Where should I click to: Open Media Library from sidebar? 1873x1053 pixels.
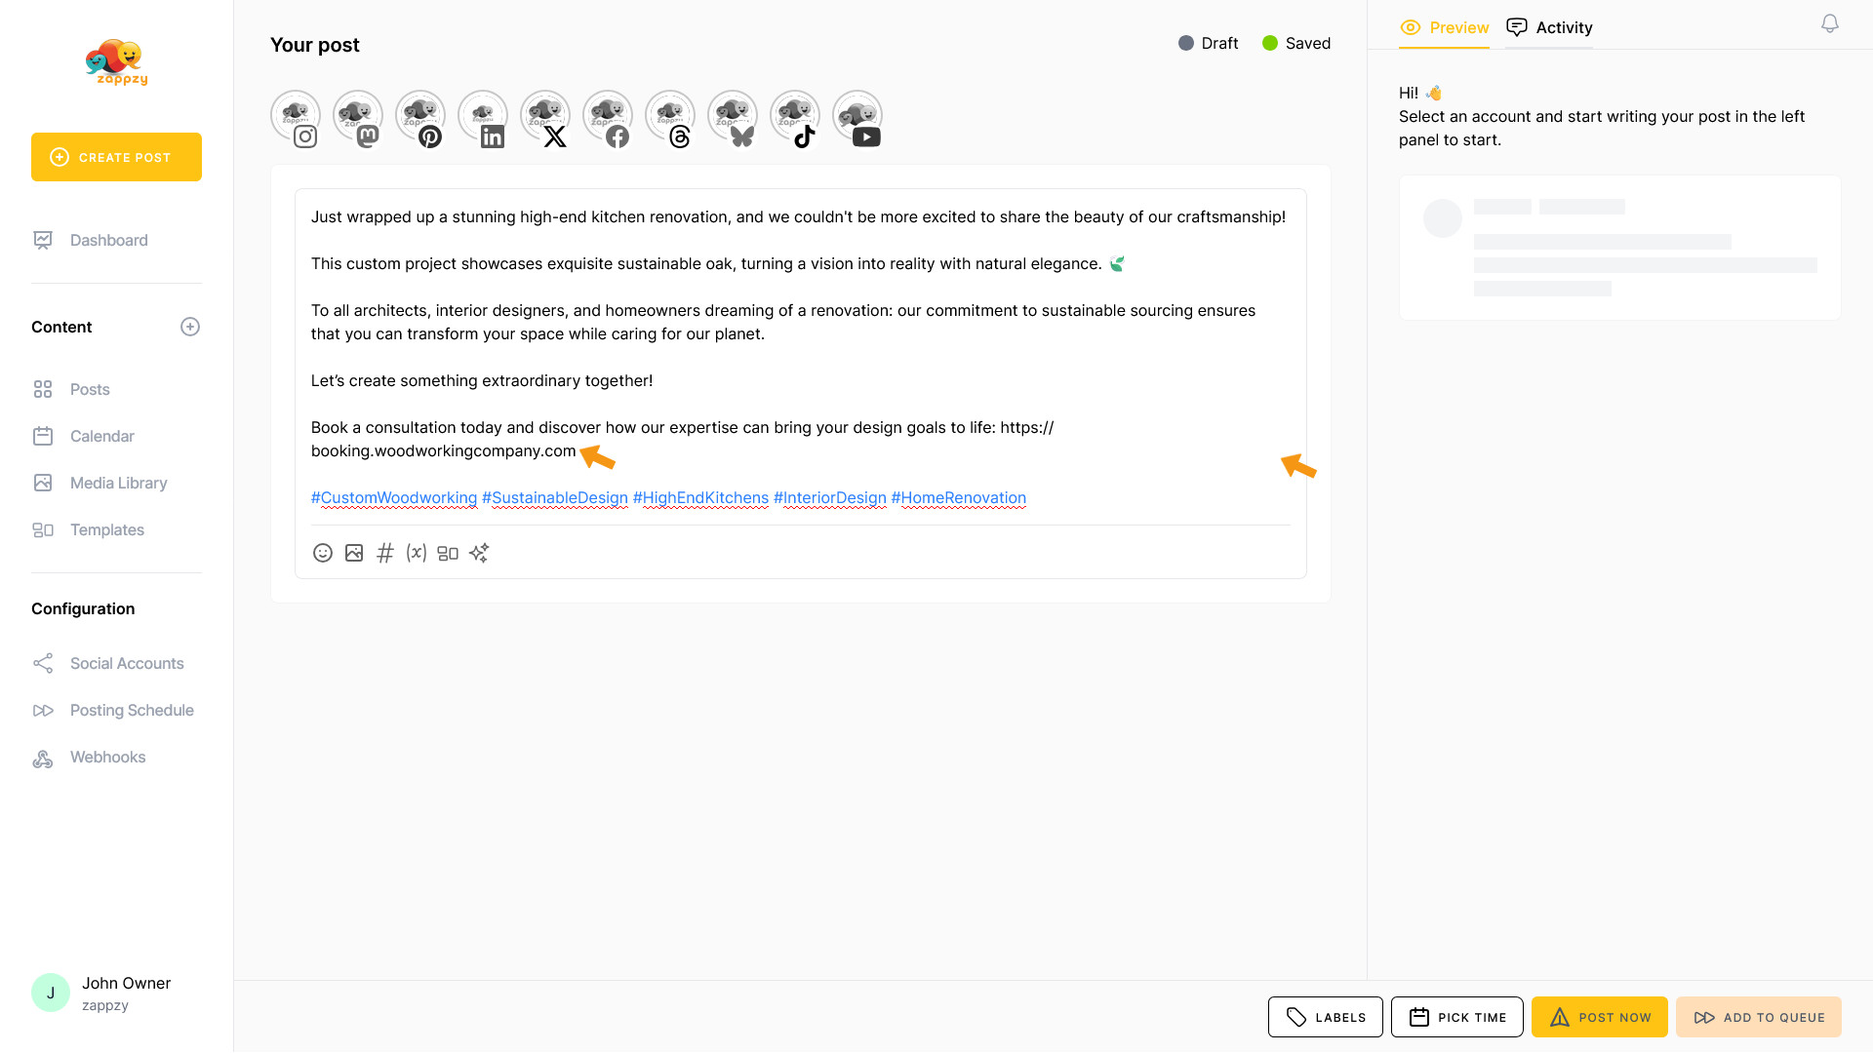click(x=118, y=483)
